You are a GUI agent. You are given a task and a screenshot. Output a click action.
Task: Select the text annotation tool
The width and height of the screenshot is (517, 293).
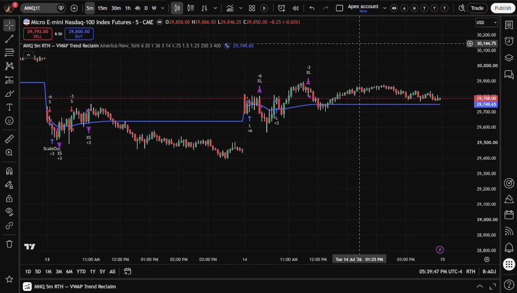[9, 107]
